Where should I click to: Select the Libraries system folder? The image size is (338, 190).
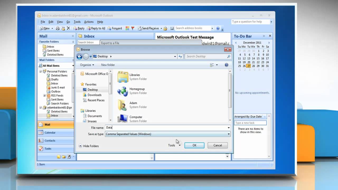tap(132, 77)
